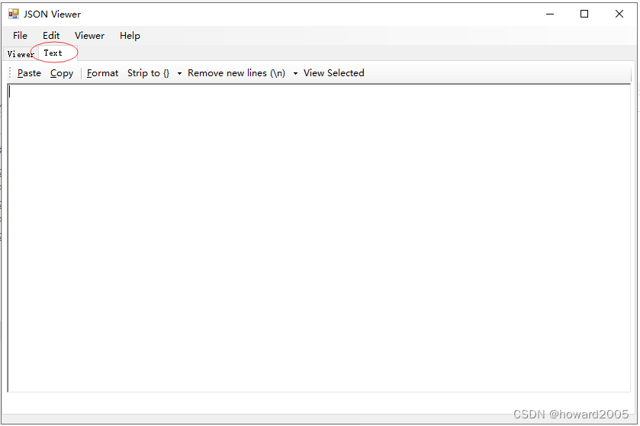Click Remove new lines (\n) button
Image resolution: width=640 pixels, height=426 pixels.
pyautogui.click(x=236, y=73)
